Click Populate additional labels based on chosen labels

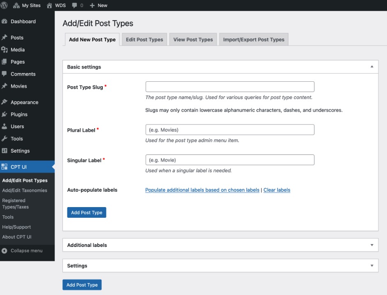click(202, 190)
